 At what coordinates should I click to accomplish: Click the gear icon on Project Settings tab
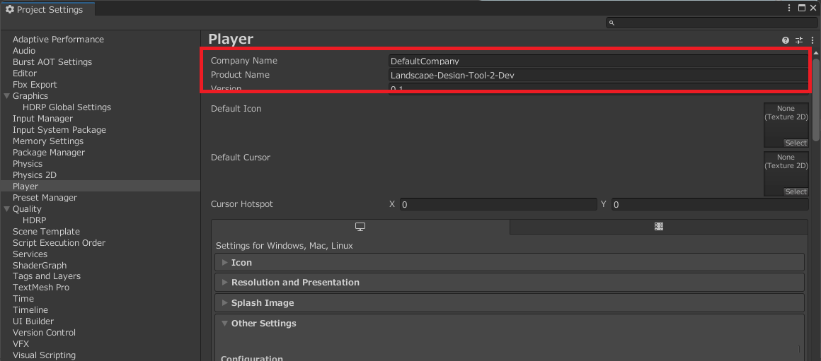pyautogui.click(x=10, y=9)
